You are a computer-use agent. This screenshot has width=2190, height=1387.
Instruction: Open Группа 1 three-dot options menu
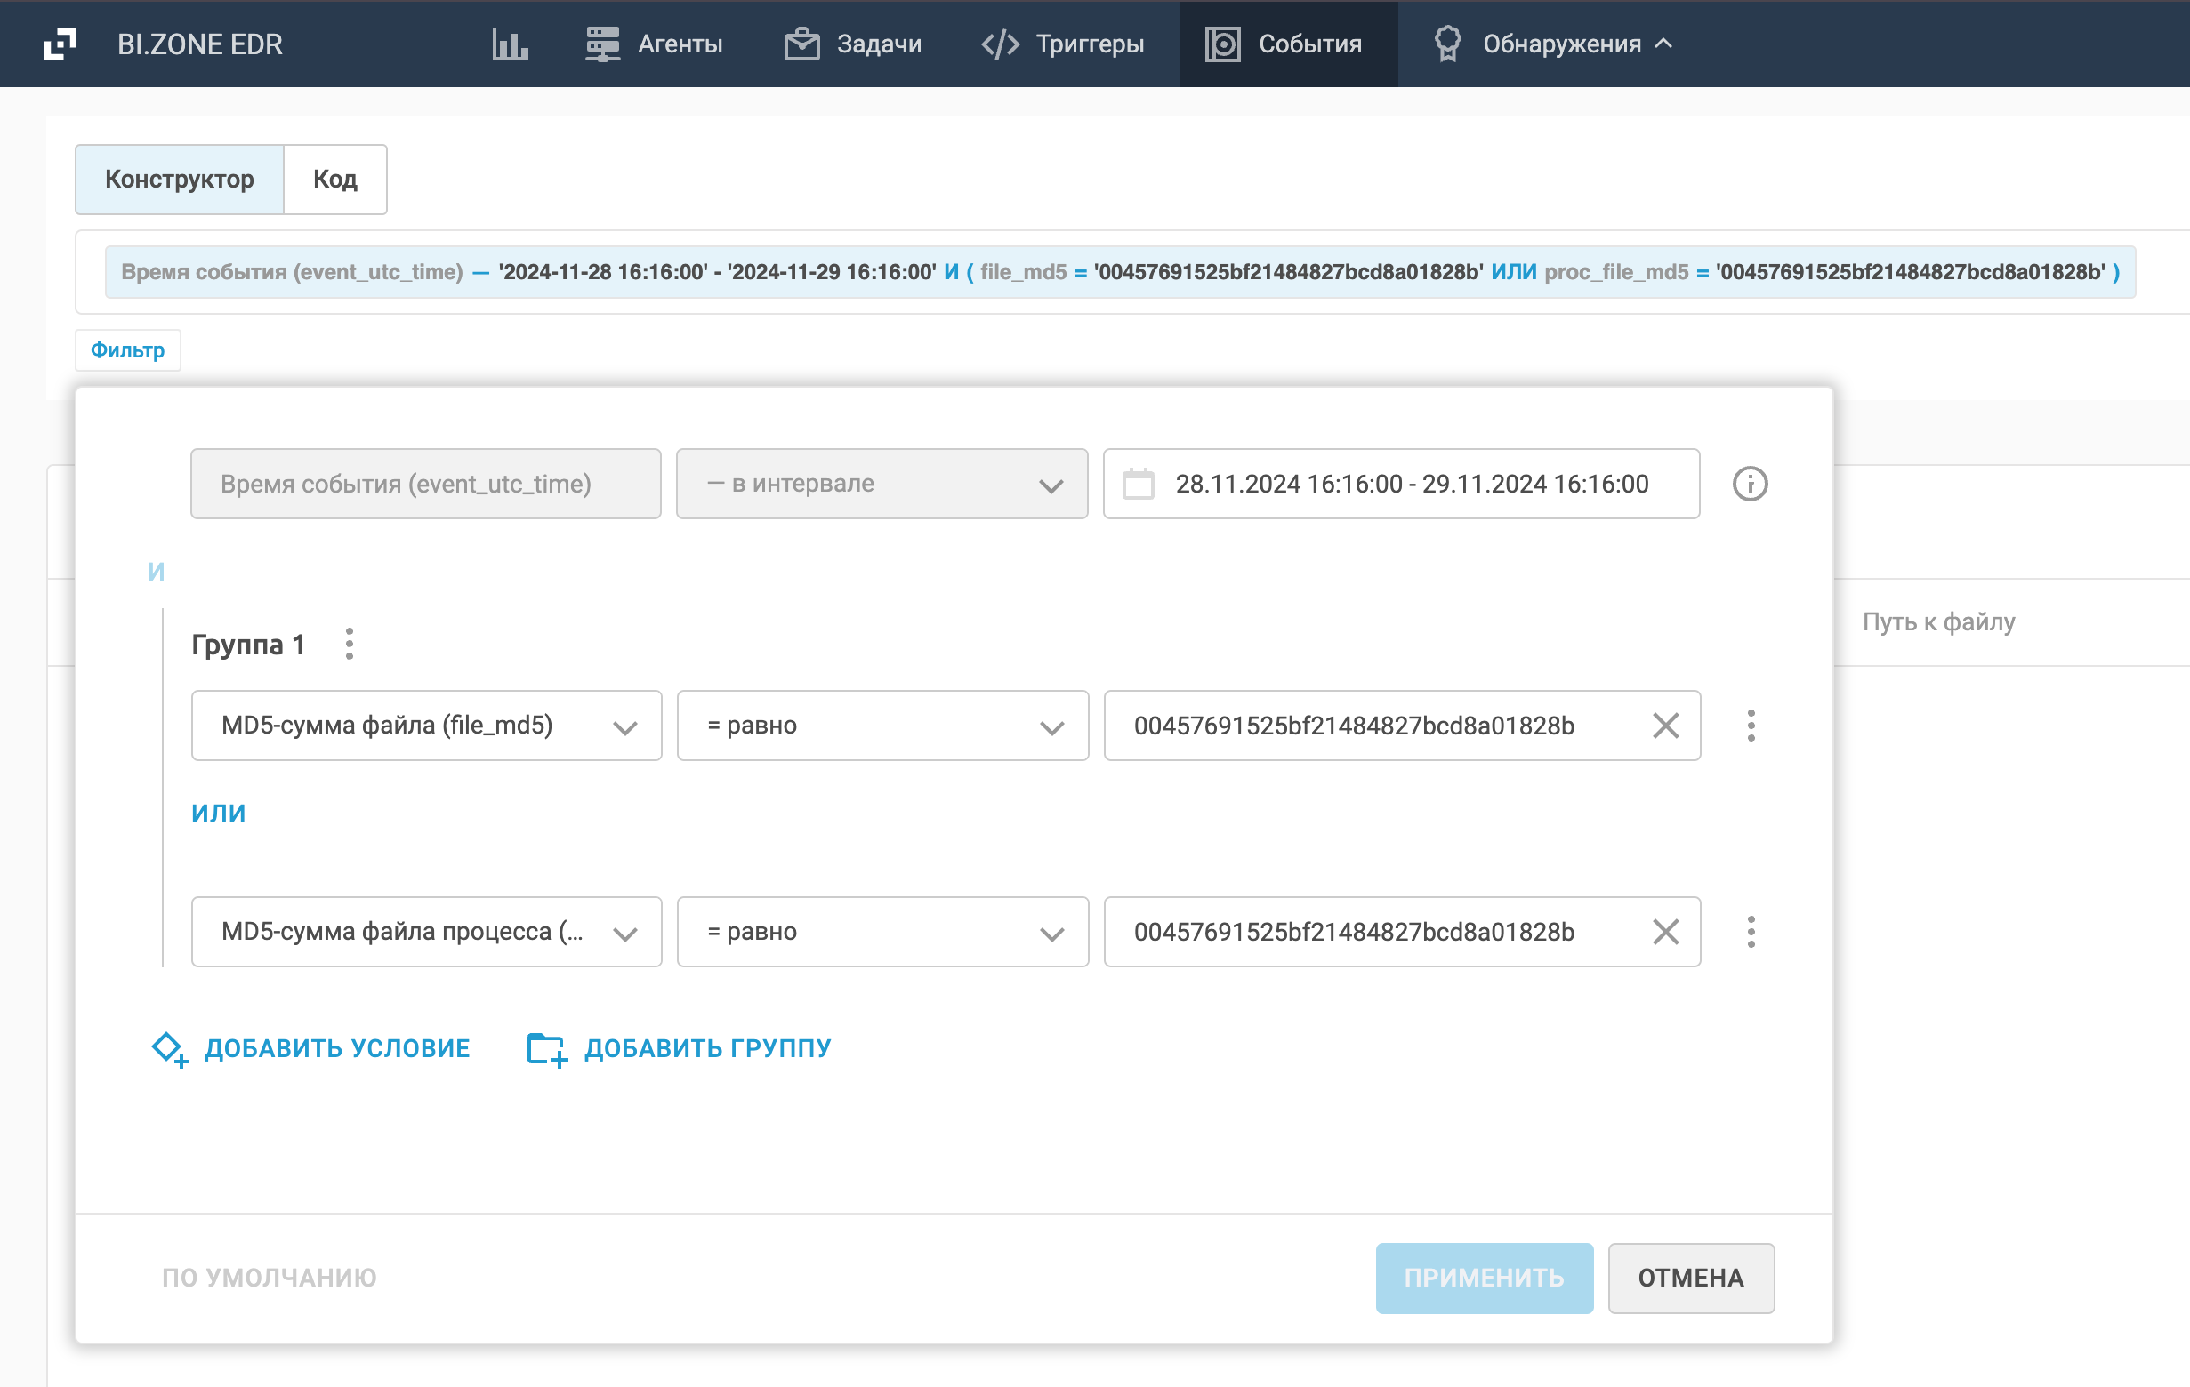tap(350, 644)
